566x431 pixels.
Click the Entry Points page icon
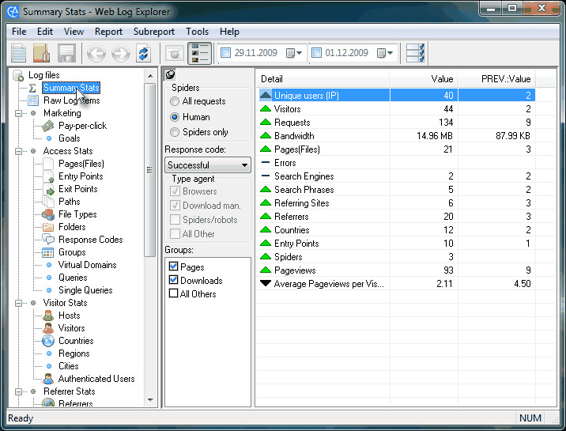(x=49, y=176)
